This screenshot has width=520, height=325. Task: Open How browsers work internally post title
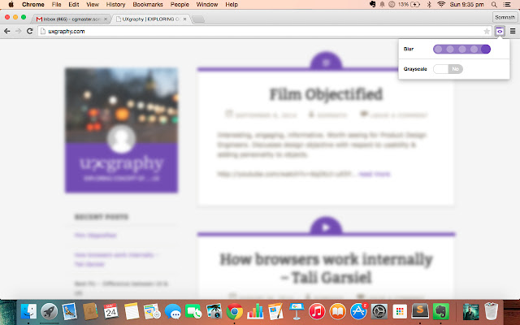pos(326,268)
